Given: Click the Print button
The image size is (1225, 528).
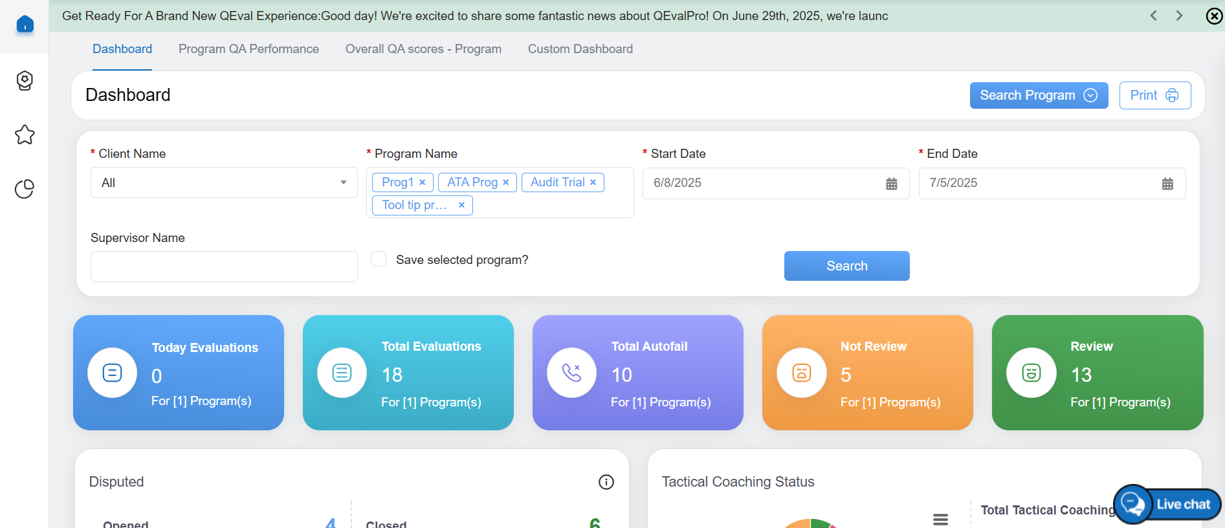Looking at the screenshot, I should (1154, 95).
